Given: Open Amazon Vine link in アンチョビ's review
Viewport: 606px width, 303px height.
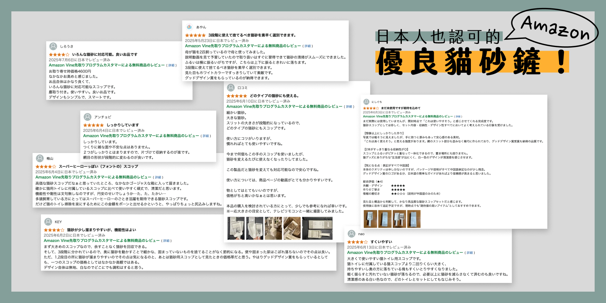Looking at the screenshot, I should click(x=141, y=136).
